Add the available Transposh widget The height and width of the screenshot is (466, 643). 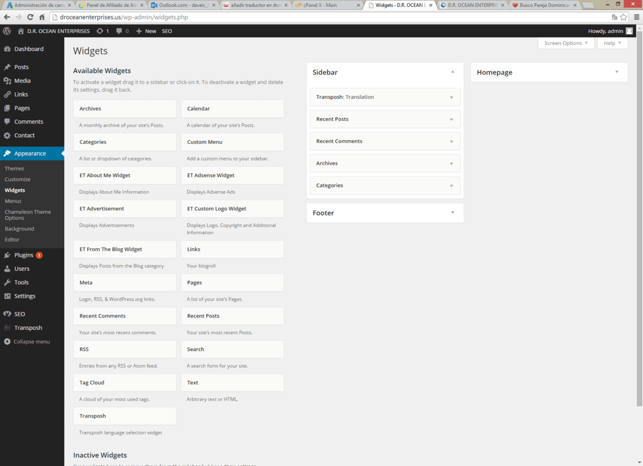click(x=125, y=416)
